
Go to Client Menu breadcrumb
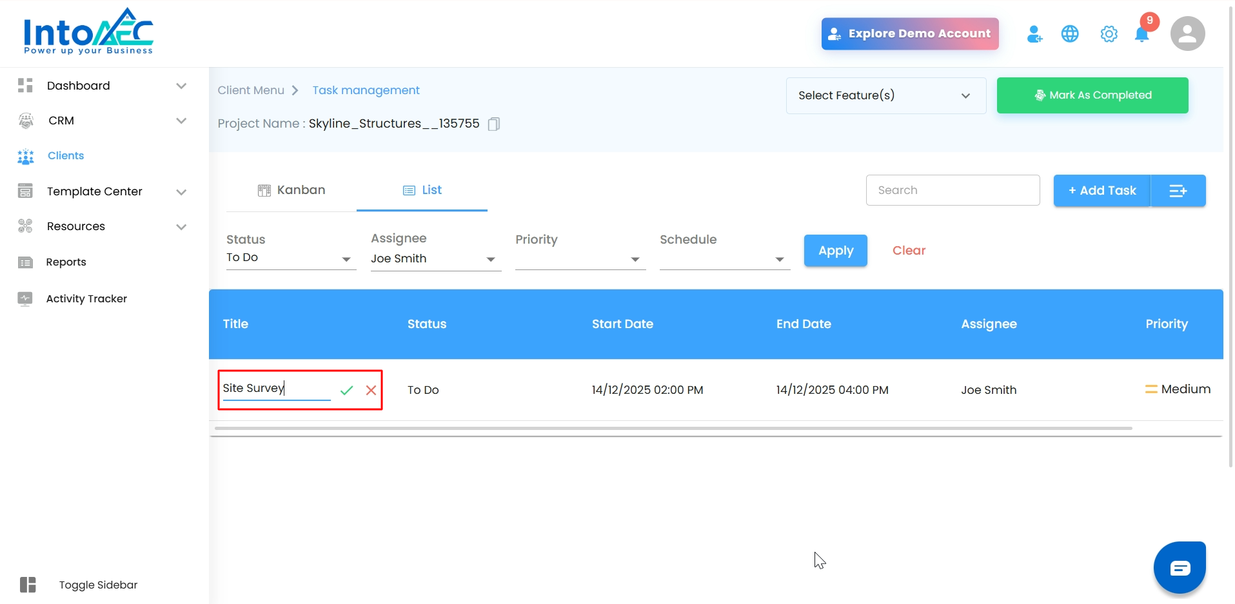tap(251, 90)
